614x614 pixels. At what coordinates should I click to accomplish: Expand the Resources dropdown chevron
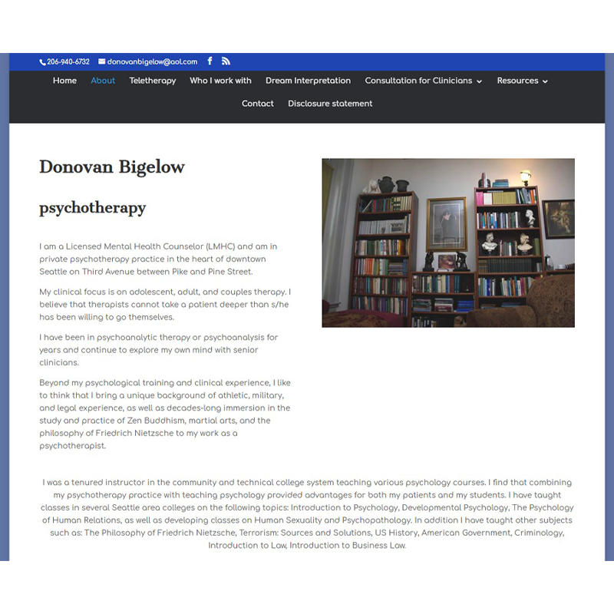click(545, 81)
